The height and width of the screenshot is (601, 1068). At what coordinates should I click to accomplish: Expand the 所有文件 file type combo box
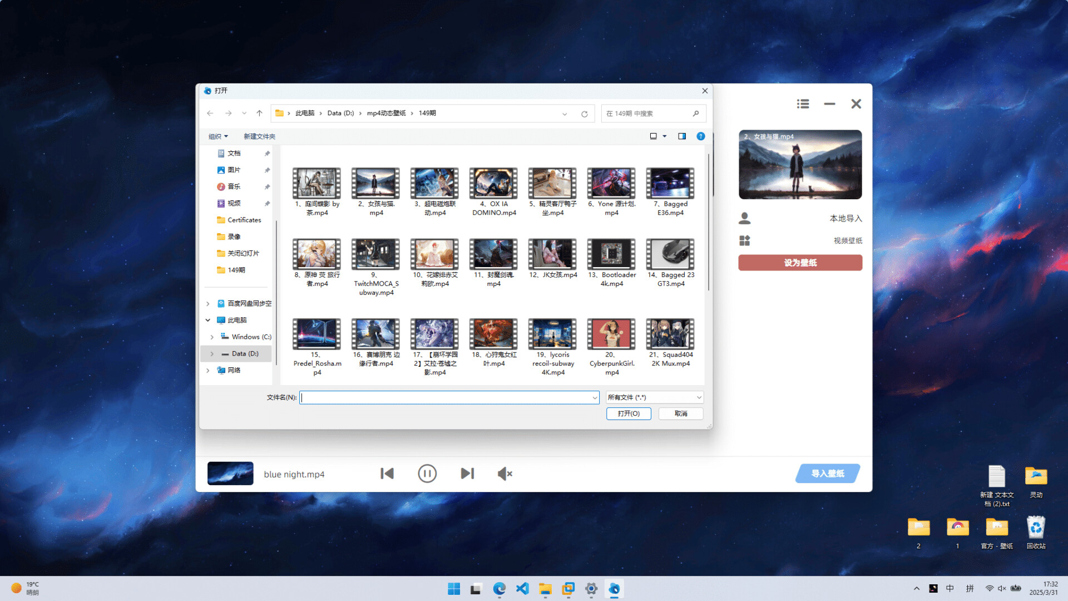click(x=654, y=397)
